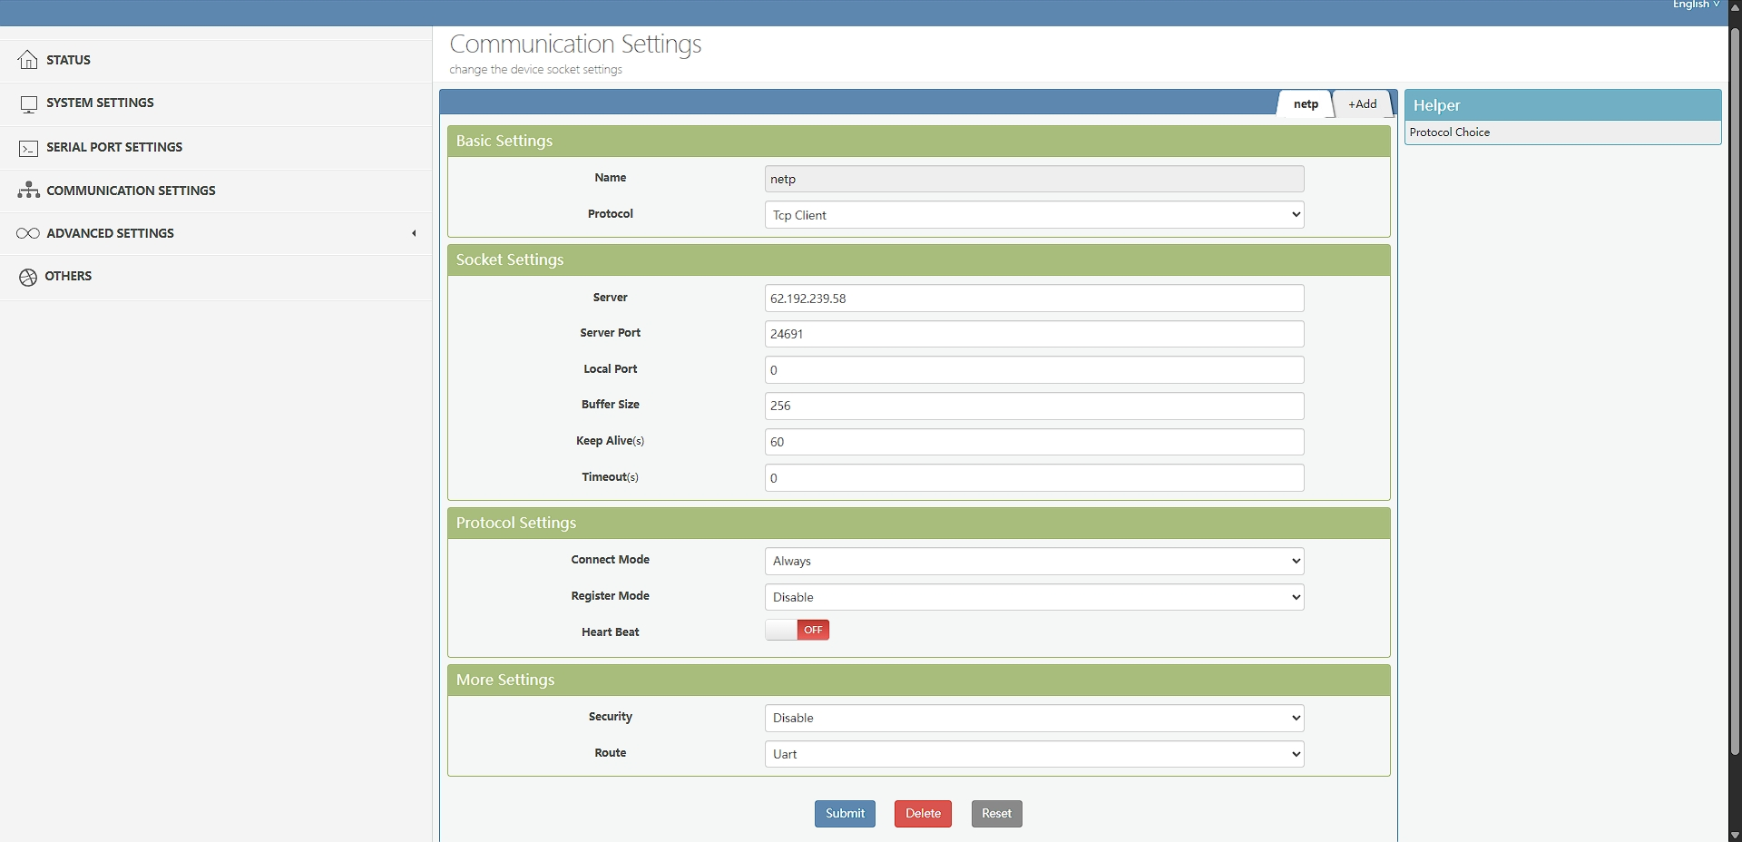1742x842 pixels.
Task: Click the System Settings monitor icon
Action: (28, 103)
